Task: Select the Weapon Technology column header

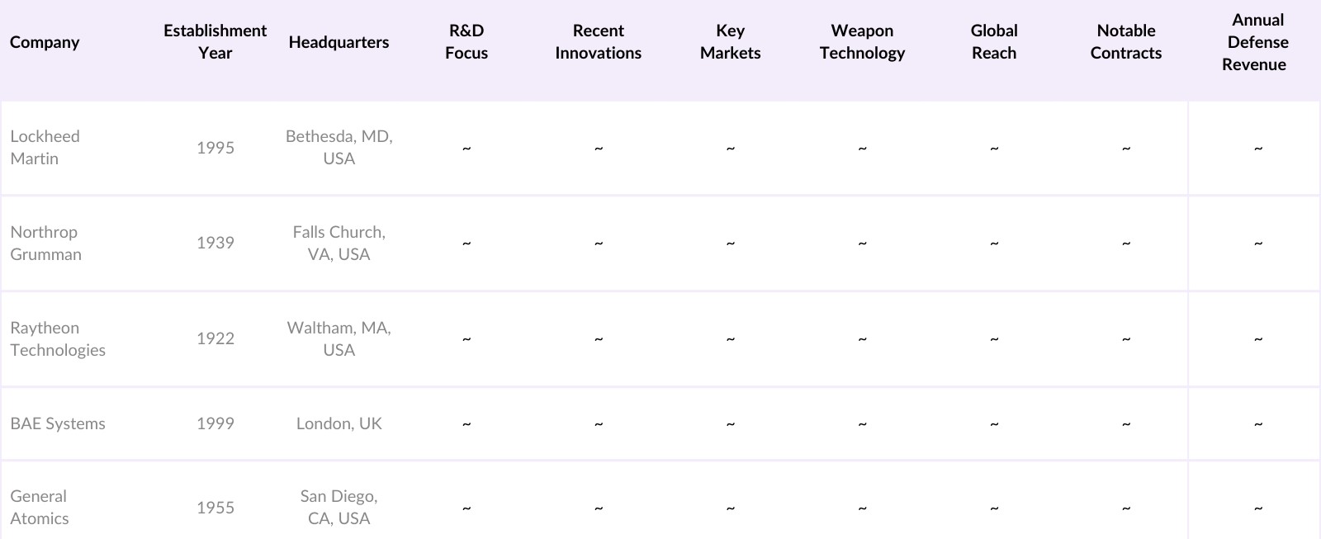Action: coord(862,42)
